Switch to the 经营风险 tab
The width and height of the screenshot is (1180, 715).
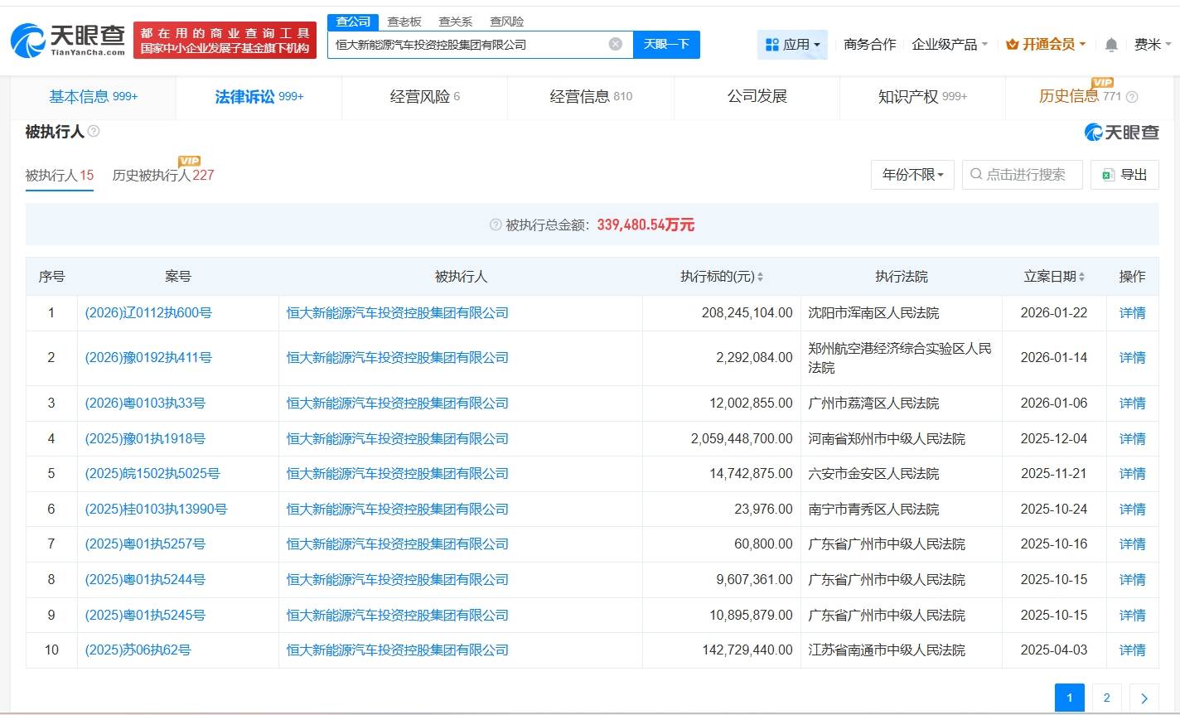click(424, 96)
